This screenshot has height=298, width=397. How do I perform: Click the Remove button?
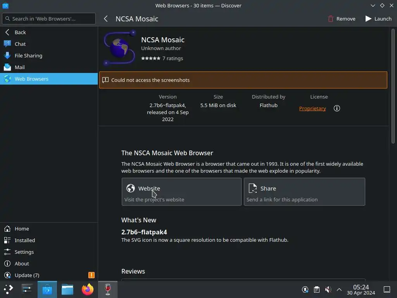click(x=342, y=19)
